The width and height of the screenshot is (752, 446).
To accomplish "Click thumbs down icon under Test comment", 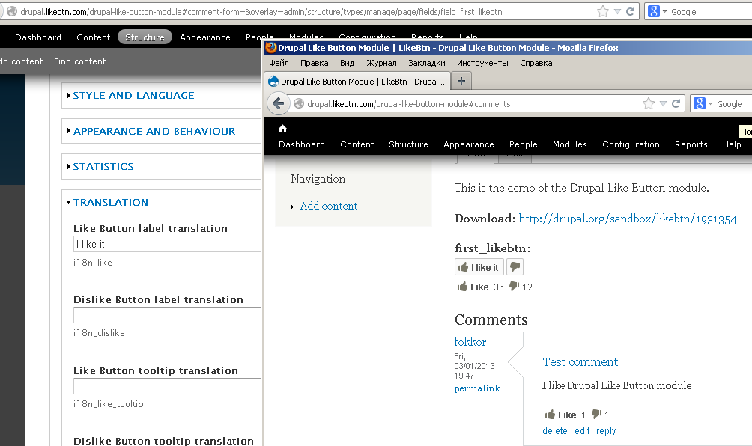I will (597, 414).
